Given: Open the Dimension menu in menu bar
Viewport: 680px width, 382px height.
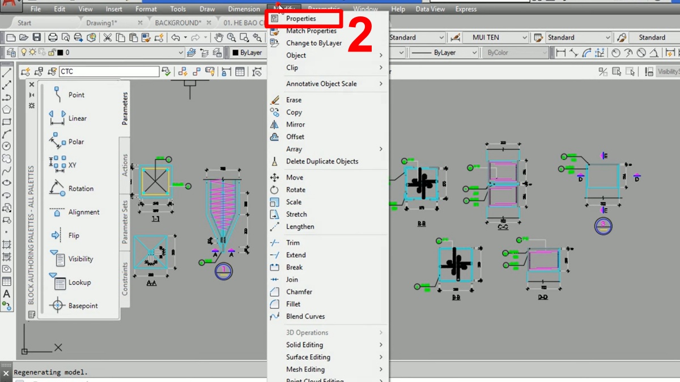Looking at the screenshot, I should pyautogui.click(x=244, y=9).
